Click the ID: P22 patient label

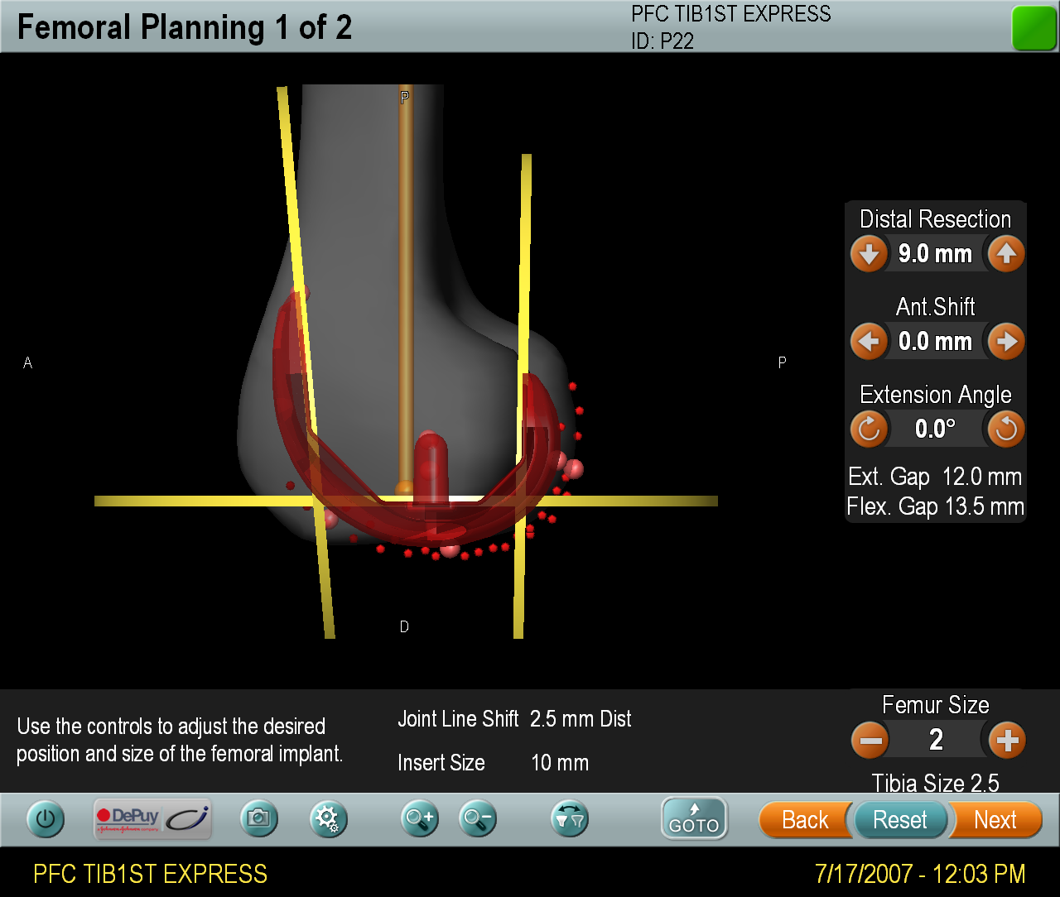(x=662, y=41)
